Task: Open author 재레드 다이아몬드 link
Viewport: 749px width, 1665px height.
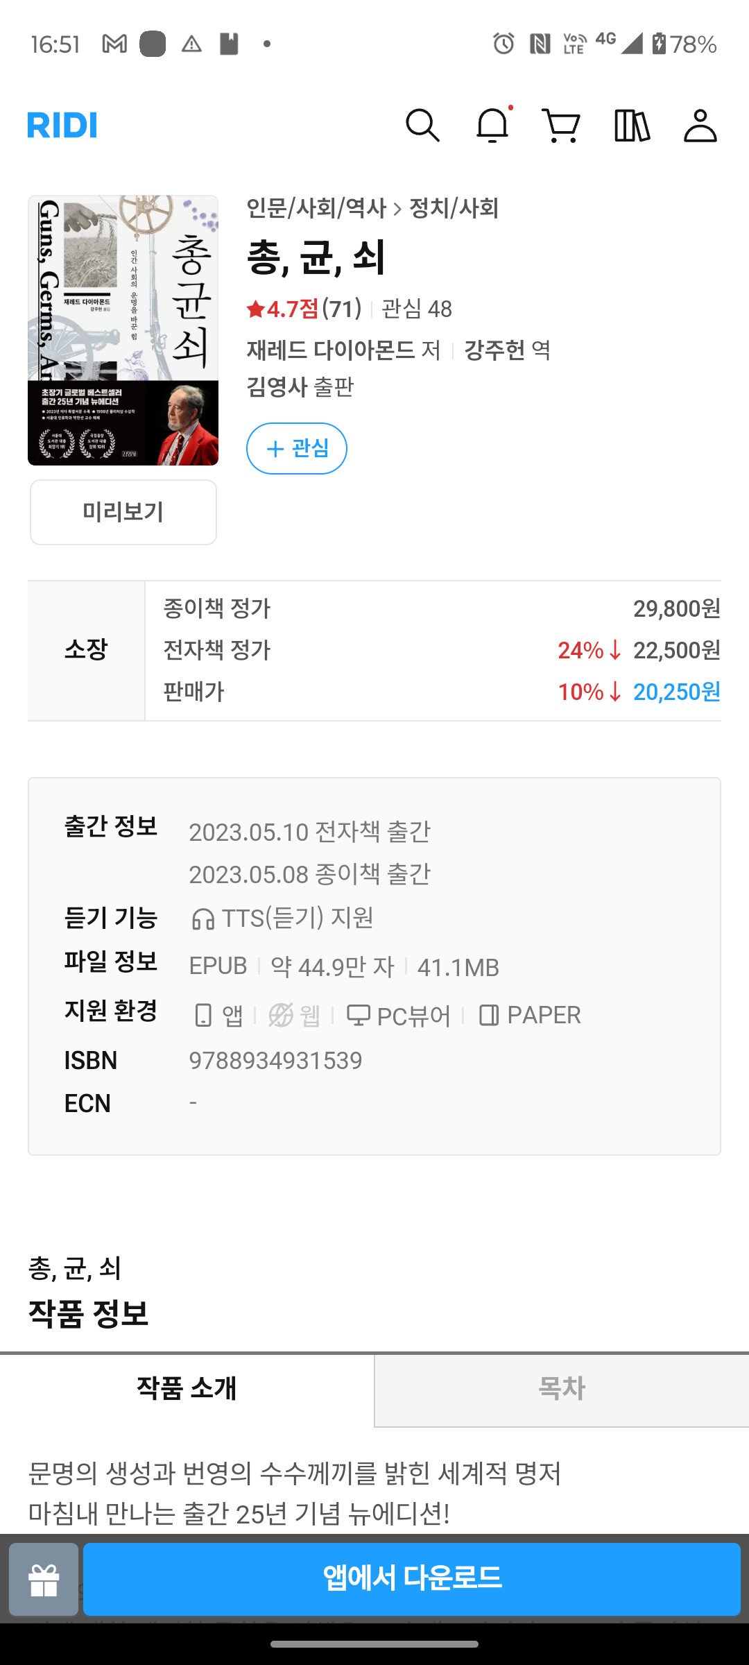Action: (x=331, y=350)
